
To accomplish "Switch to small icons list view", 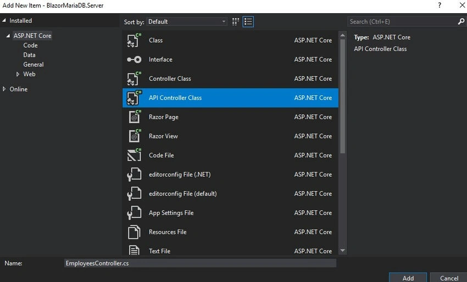I will 248,22.
